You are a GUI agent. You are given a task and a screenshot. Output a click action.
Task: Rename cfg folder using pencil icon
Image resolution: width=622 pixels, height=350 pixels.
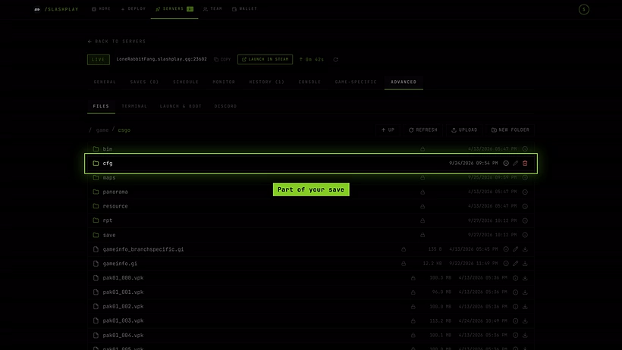coord(515,164)
